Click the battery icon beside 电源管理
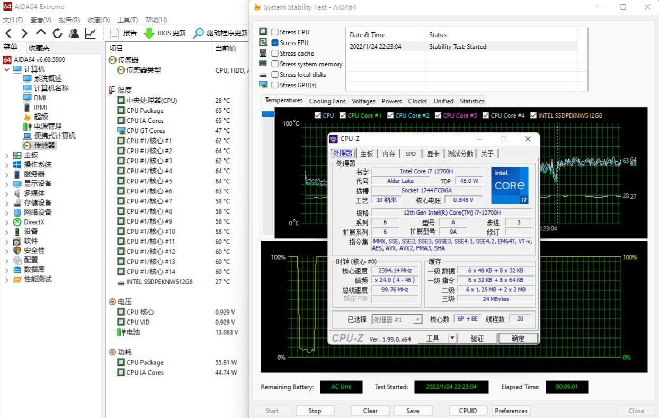The image size is (659, 418). tap(27, 126)
